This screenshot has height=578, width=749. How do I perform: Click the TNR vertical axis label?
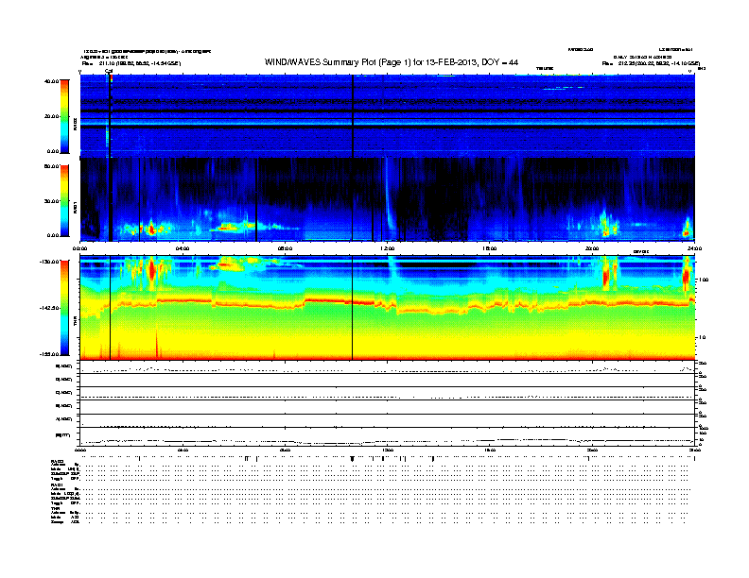[x=76, y=322]
